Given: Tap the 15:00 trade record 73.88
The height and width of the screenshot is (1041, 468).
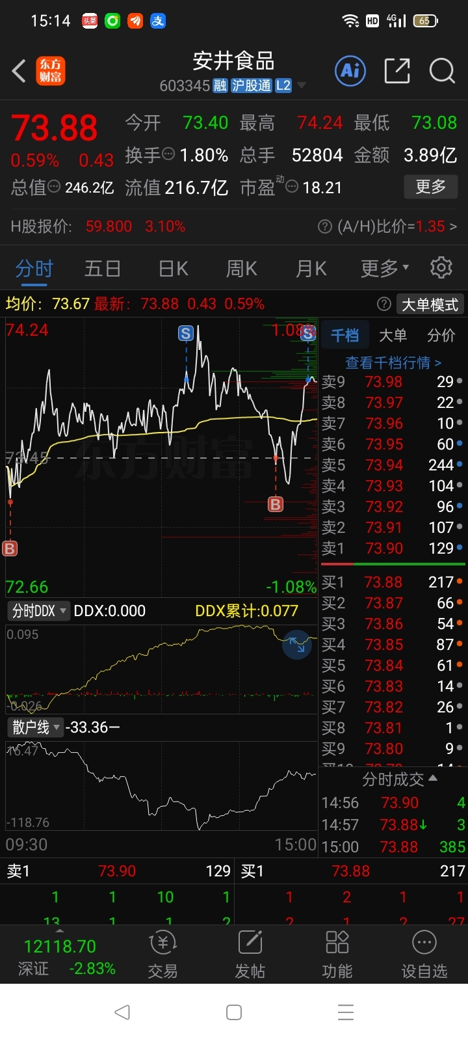Looking at the screenshot, I should [x=393, y=846].
